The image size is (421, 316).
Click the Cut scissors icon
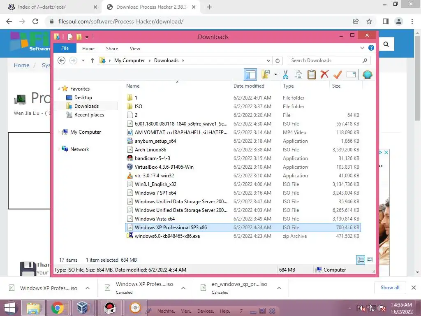[285, 74]
